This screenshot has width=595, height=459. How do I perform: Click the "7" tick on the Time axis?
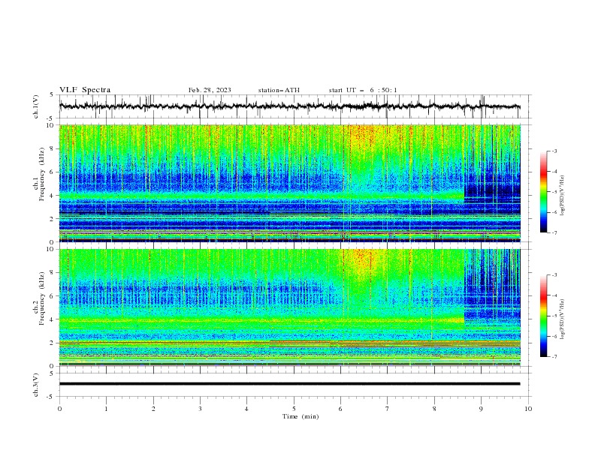[x=388, y=409]
